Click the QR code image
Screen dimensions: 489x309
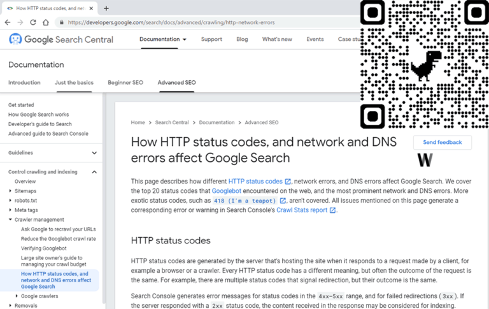click(x=425, y=64)
